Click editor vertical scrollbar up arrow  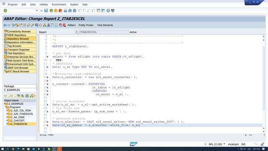[263, 36]
